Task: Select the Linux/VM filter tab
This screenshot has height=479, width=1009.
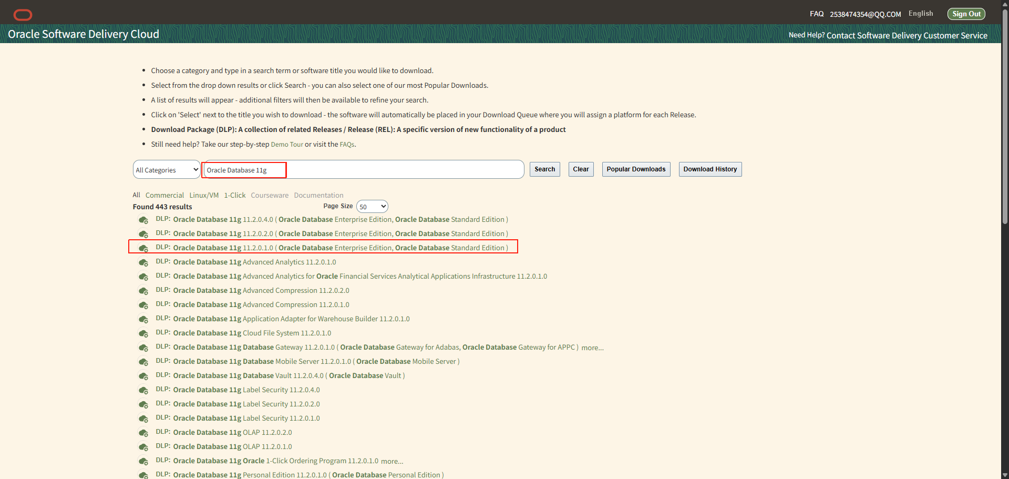Action: (x=204, y=195)
